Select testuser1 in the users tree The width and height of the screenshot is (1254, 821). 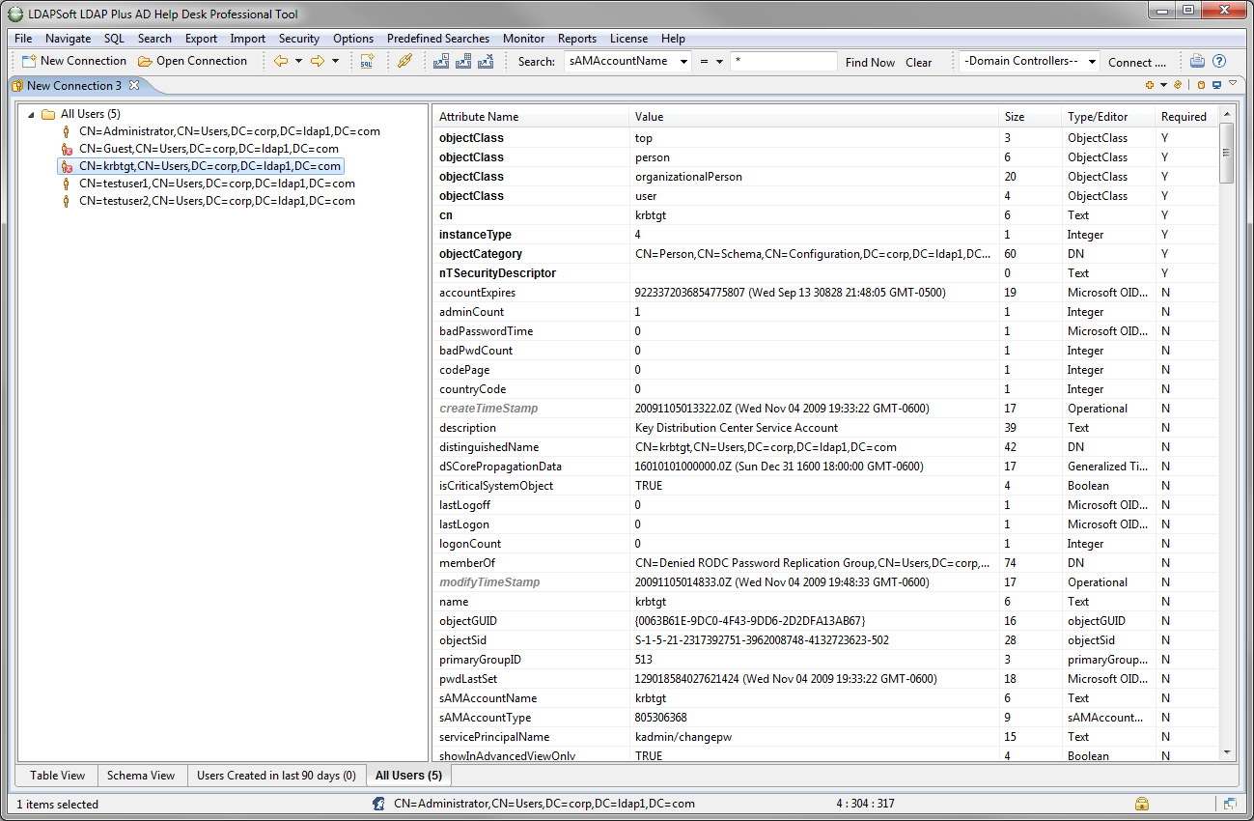pos(216,184)
